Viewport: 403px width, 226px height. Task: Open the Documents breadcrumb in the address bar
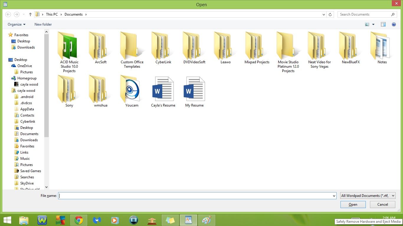[x=73, y=14]
